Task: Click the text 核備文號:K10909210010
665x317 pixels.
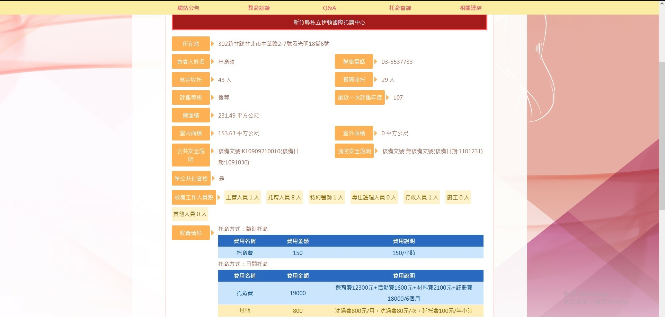Action: tap(249, 151)
